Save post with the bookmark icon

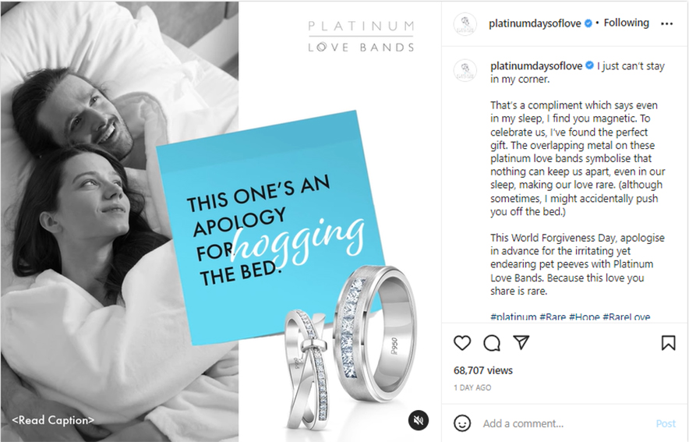668,343
